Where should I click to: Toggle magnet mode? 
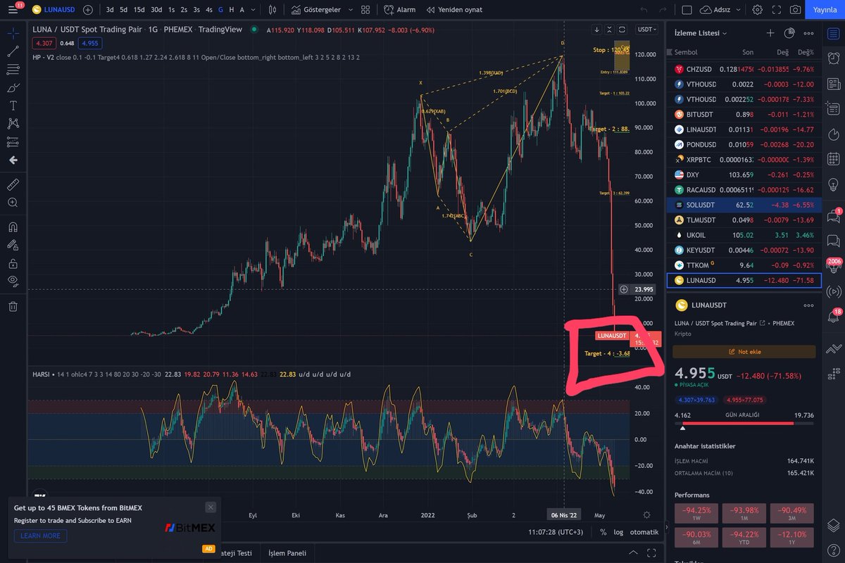13,227
